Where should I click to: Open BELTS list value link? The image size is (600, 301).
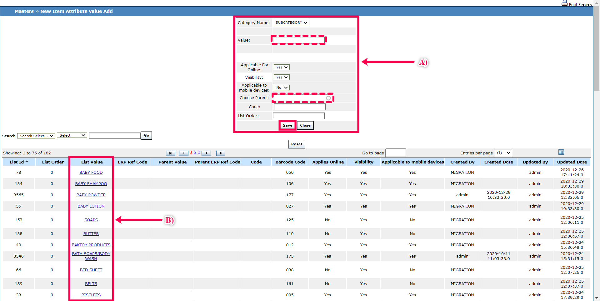coord(91,284)
